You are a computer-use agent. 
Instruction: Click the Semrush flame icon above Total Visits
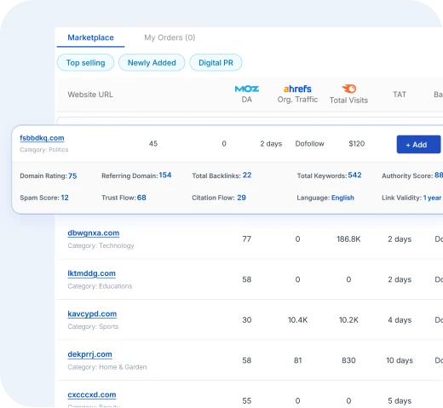pos(348,89)
